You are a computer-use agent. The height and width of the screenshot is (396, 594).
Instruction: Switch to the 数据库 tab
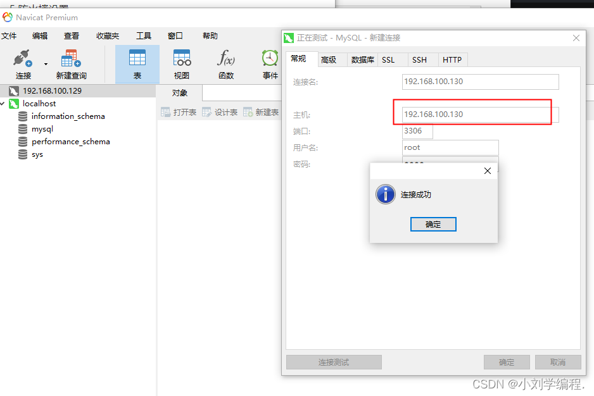[362, 60]
